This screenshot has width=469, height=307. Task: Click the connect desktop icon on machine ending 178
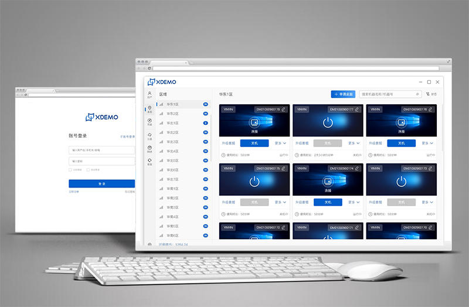click(x=254, y=122)
